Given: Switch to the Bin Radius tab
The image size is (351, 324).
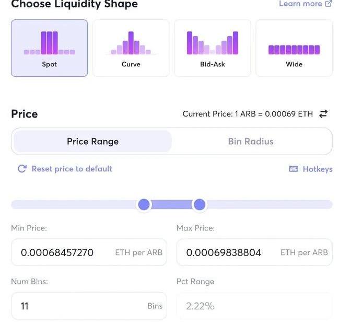Looking at the screenshot, I should click(x=251, y=142).
